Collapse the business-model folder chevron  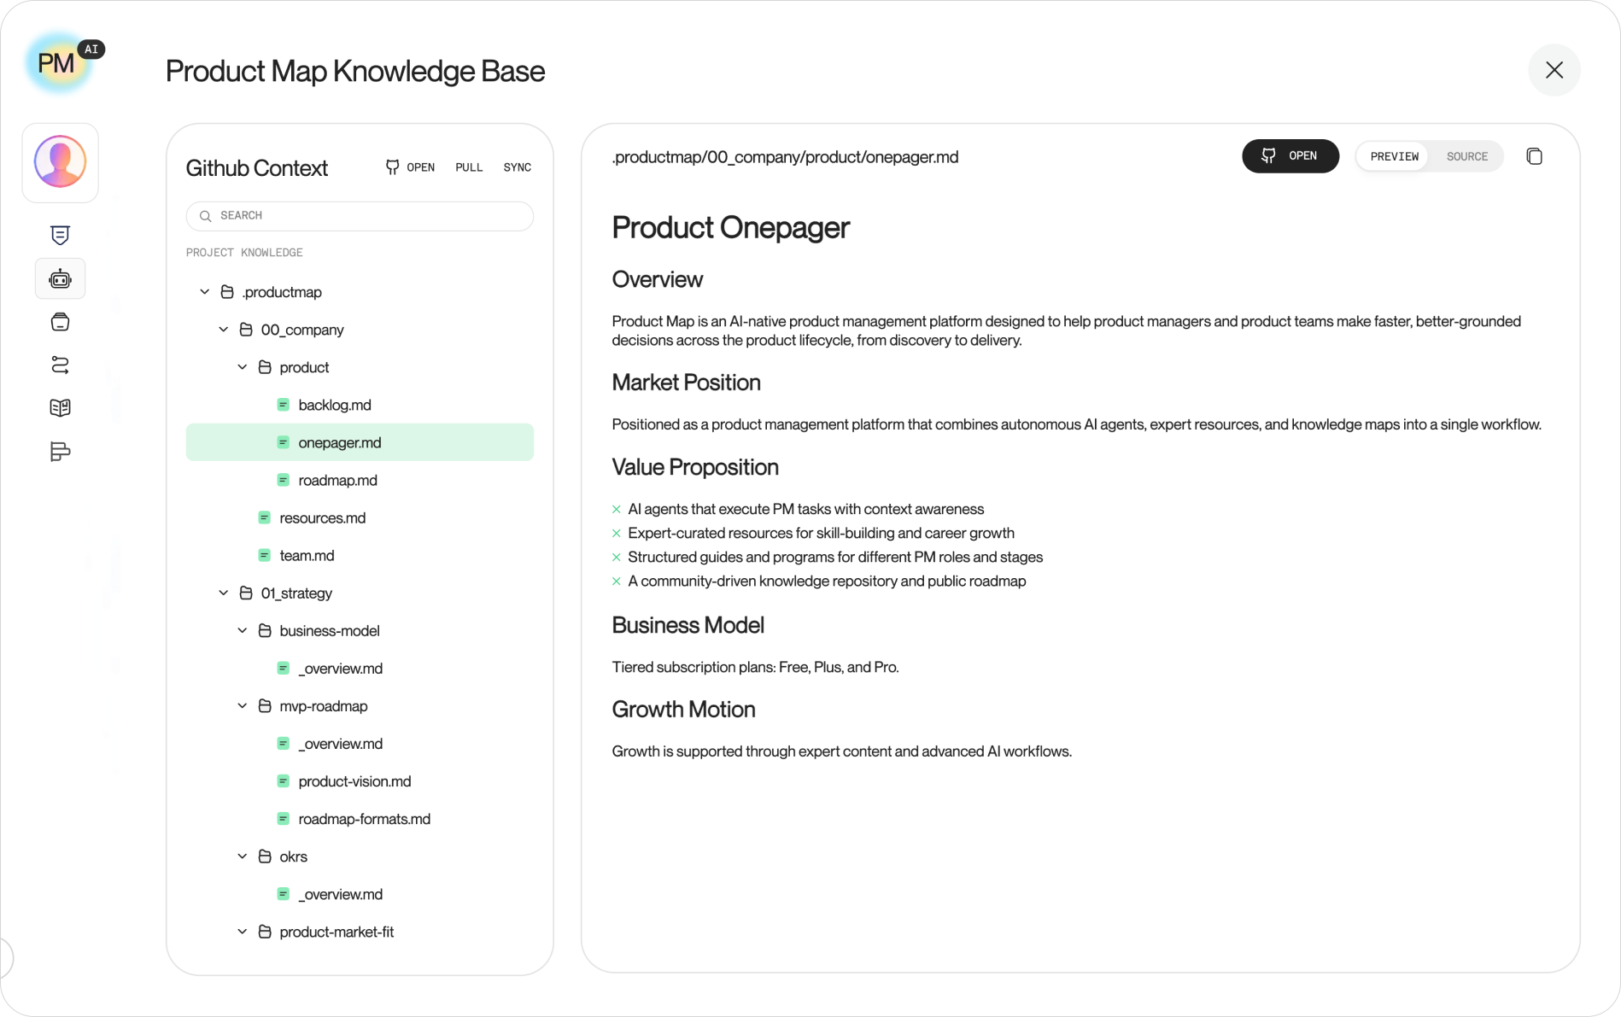(x=243, y=630)
